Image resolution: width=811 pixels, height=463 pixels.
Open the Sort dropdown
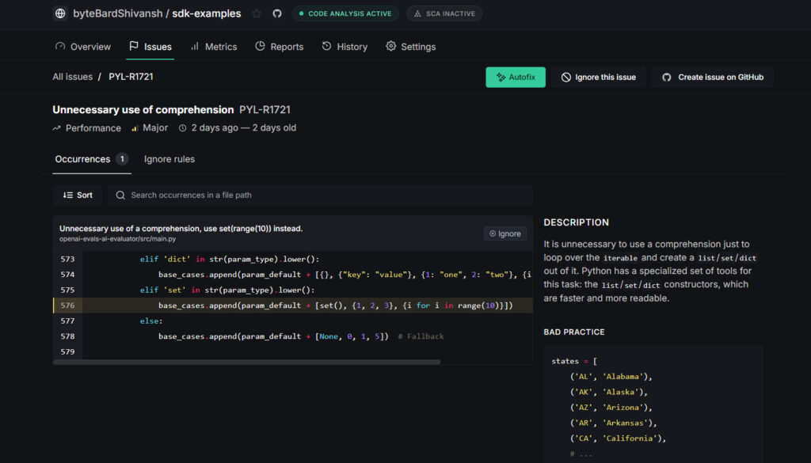coord(78,195)
